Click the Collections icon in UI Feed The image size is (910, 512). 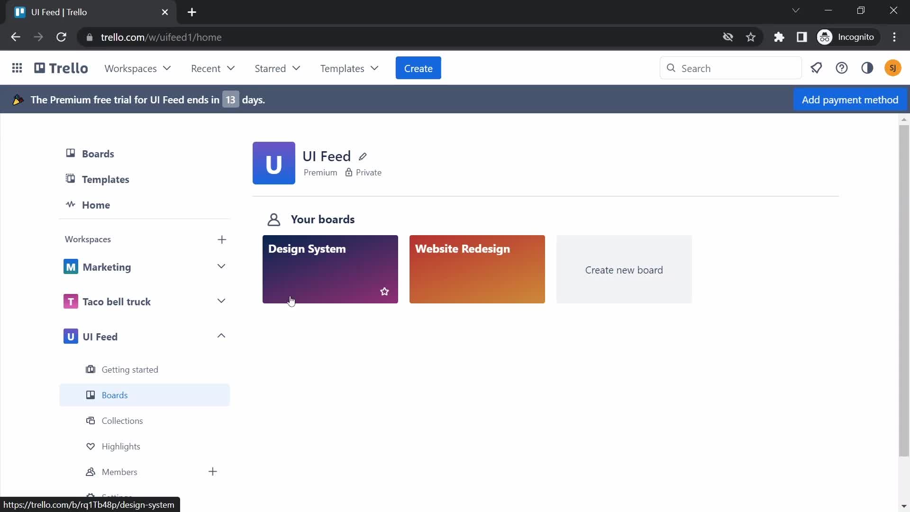click(x=91, y=421)
